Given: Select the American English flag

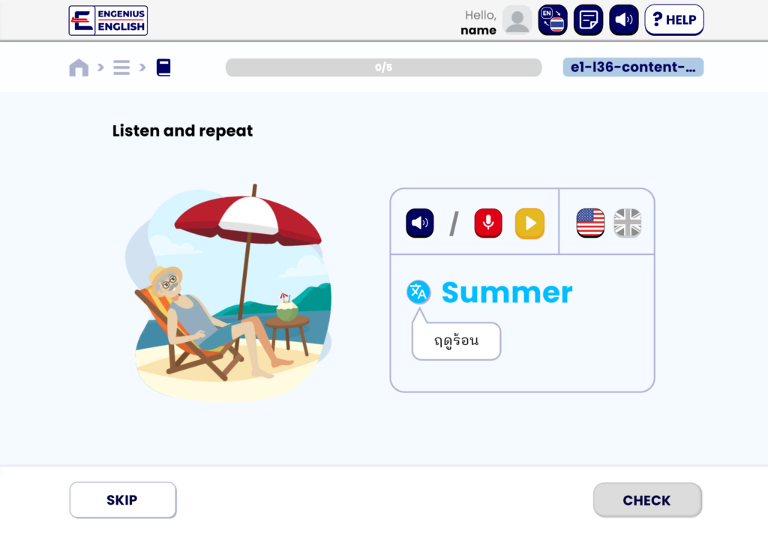Looking at the screenshot, I should (590, 223).
